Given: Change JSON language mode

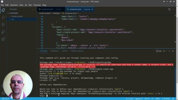Looking at the screenshot, I should 158,99.
